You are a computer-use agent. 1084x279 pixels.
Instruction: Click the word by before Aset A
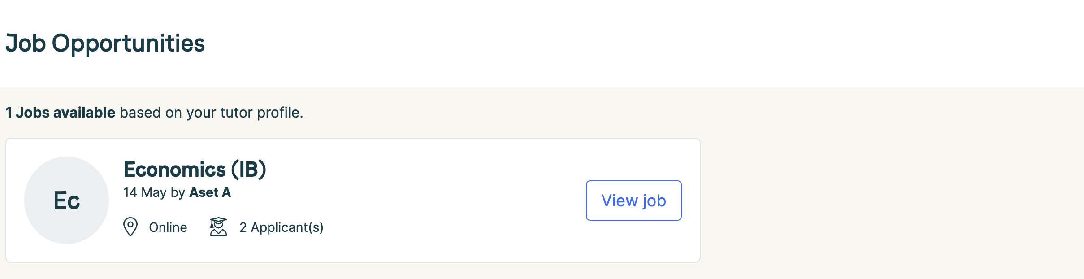(178, 193)
